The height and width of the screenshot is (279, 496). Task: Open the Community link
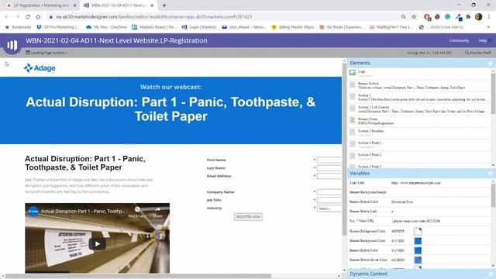(458, 40)
